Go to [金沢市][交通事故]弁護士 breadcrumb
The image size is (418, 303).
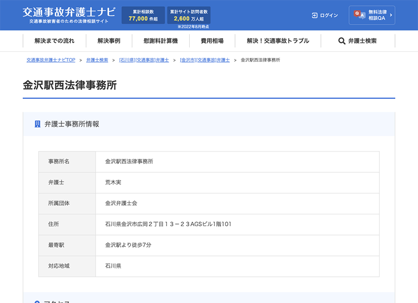point(205,60)
